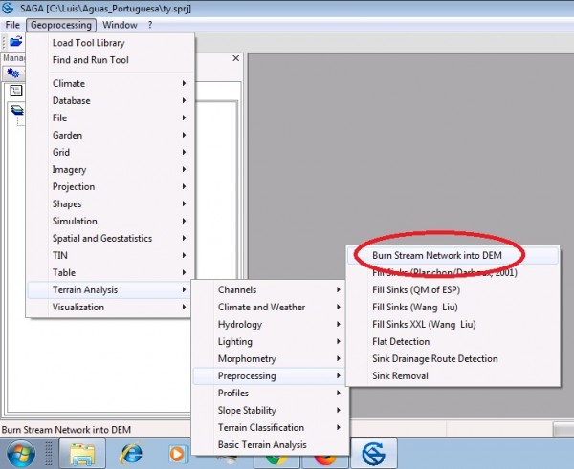Image resolution: width=574 pixels, height=469 pixels.
Task: Open the ? help menu
Action: (x=150, y=25)
